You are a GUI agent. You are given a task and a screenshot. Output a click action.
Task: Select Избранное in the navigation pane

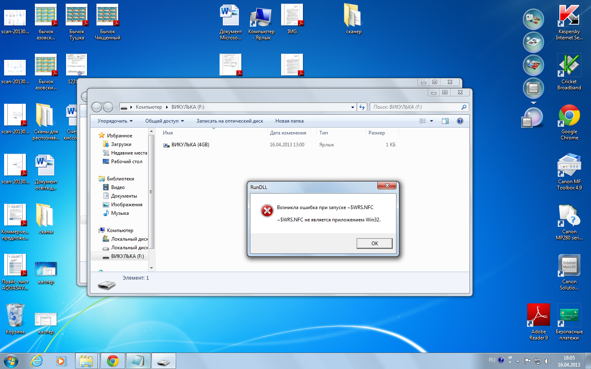[119, 136]
